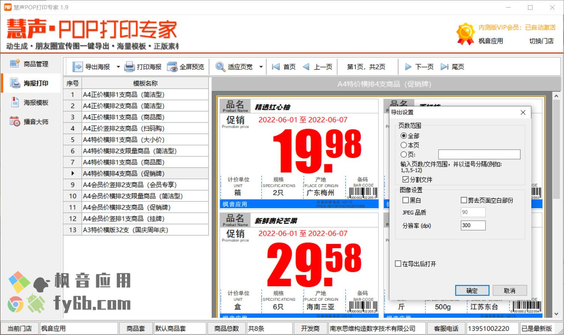This screenshot has height=335, width=564.
Task: Open the 导出海报 dropdown arrow
Action: point(118,67)
